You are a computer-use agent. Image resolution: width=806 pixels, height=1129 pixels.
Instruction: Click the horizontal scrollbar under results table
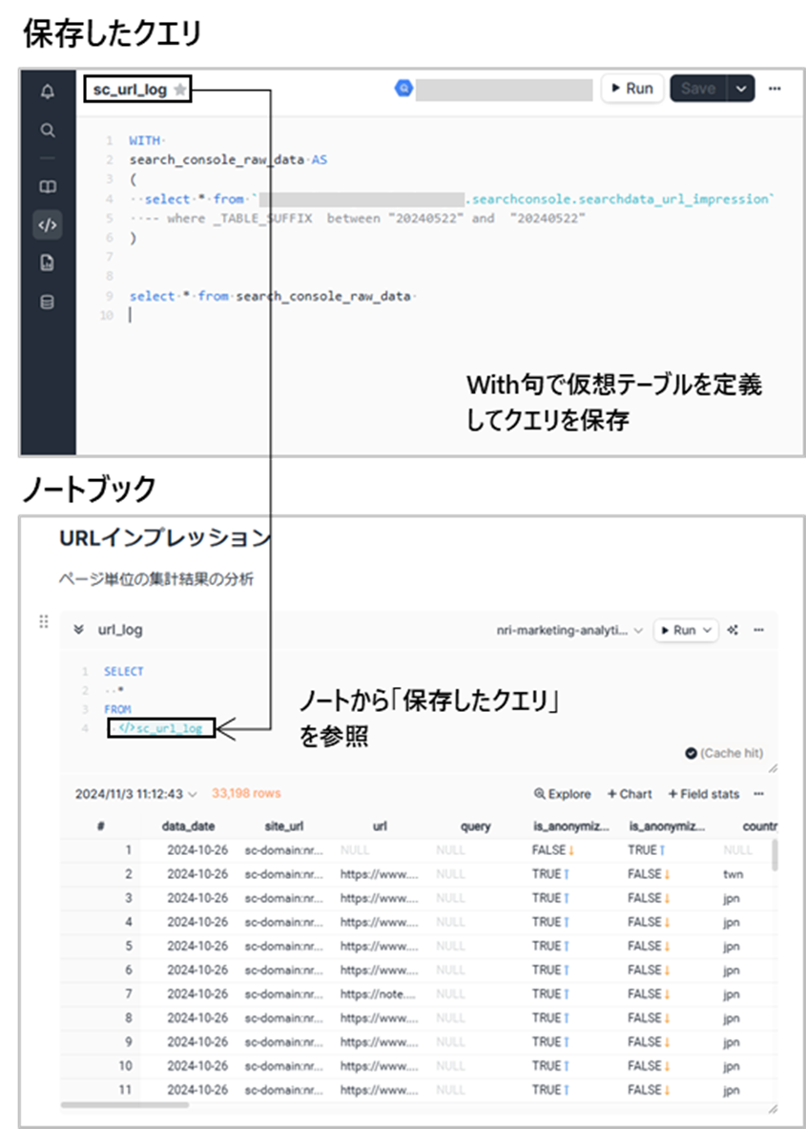coord(124,1105)
